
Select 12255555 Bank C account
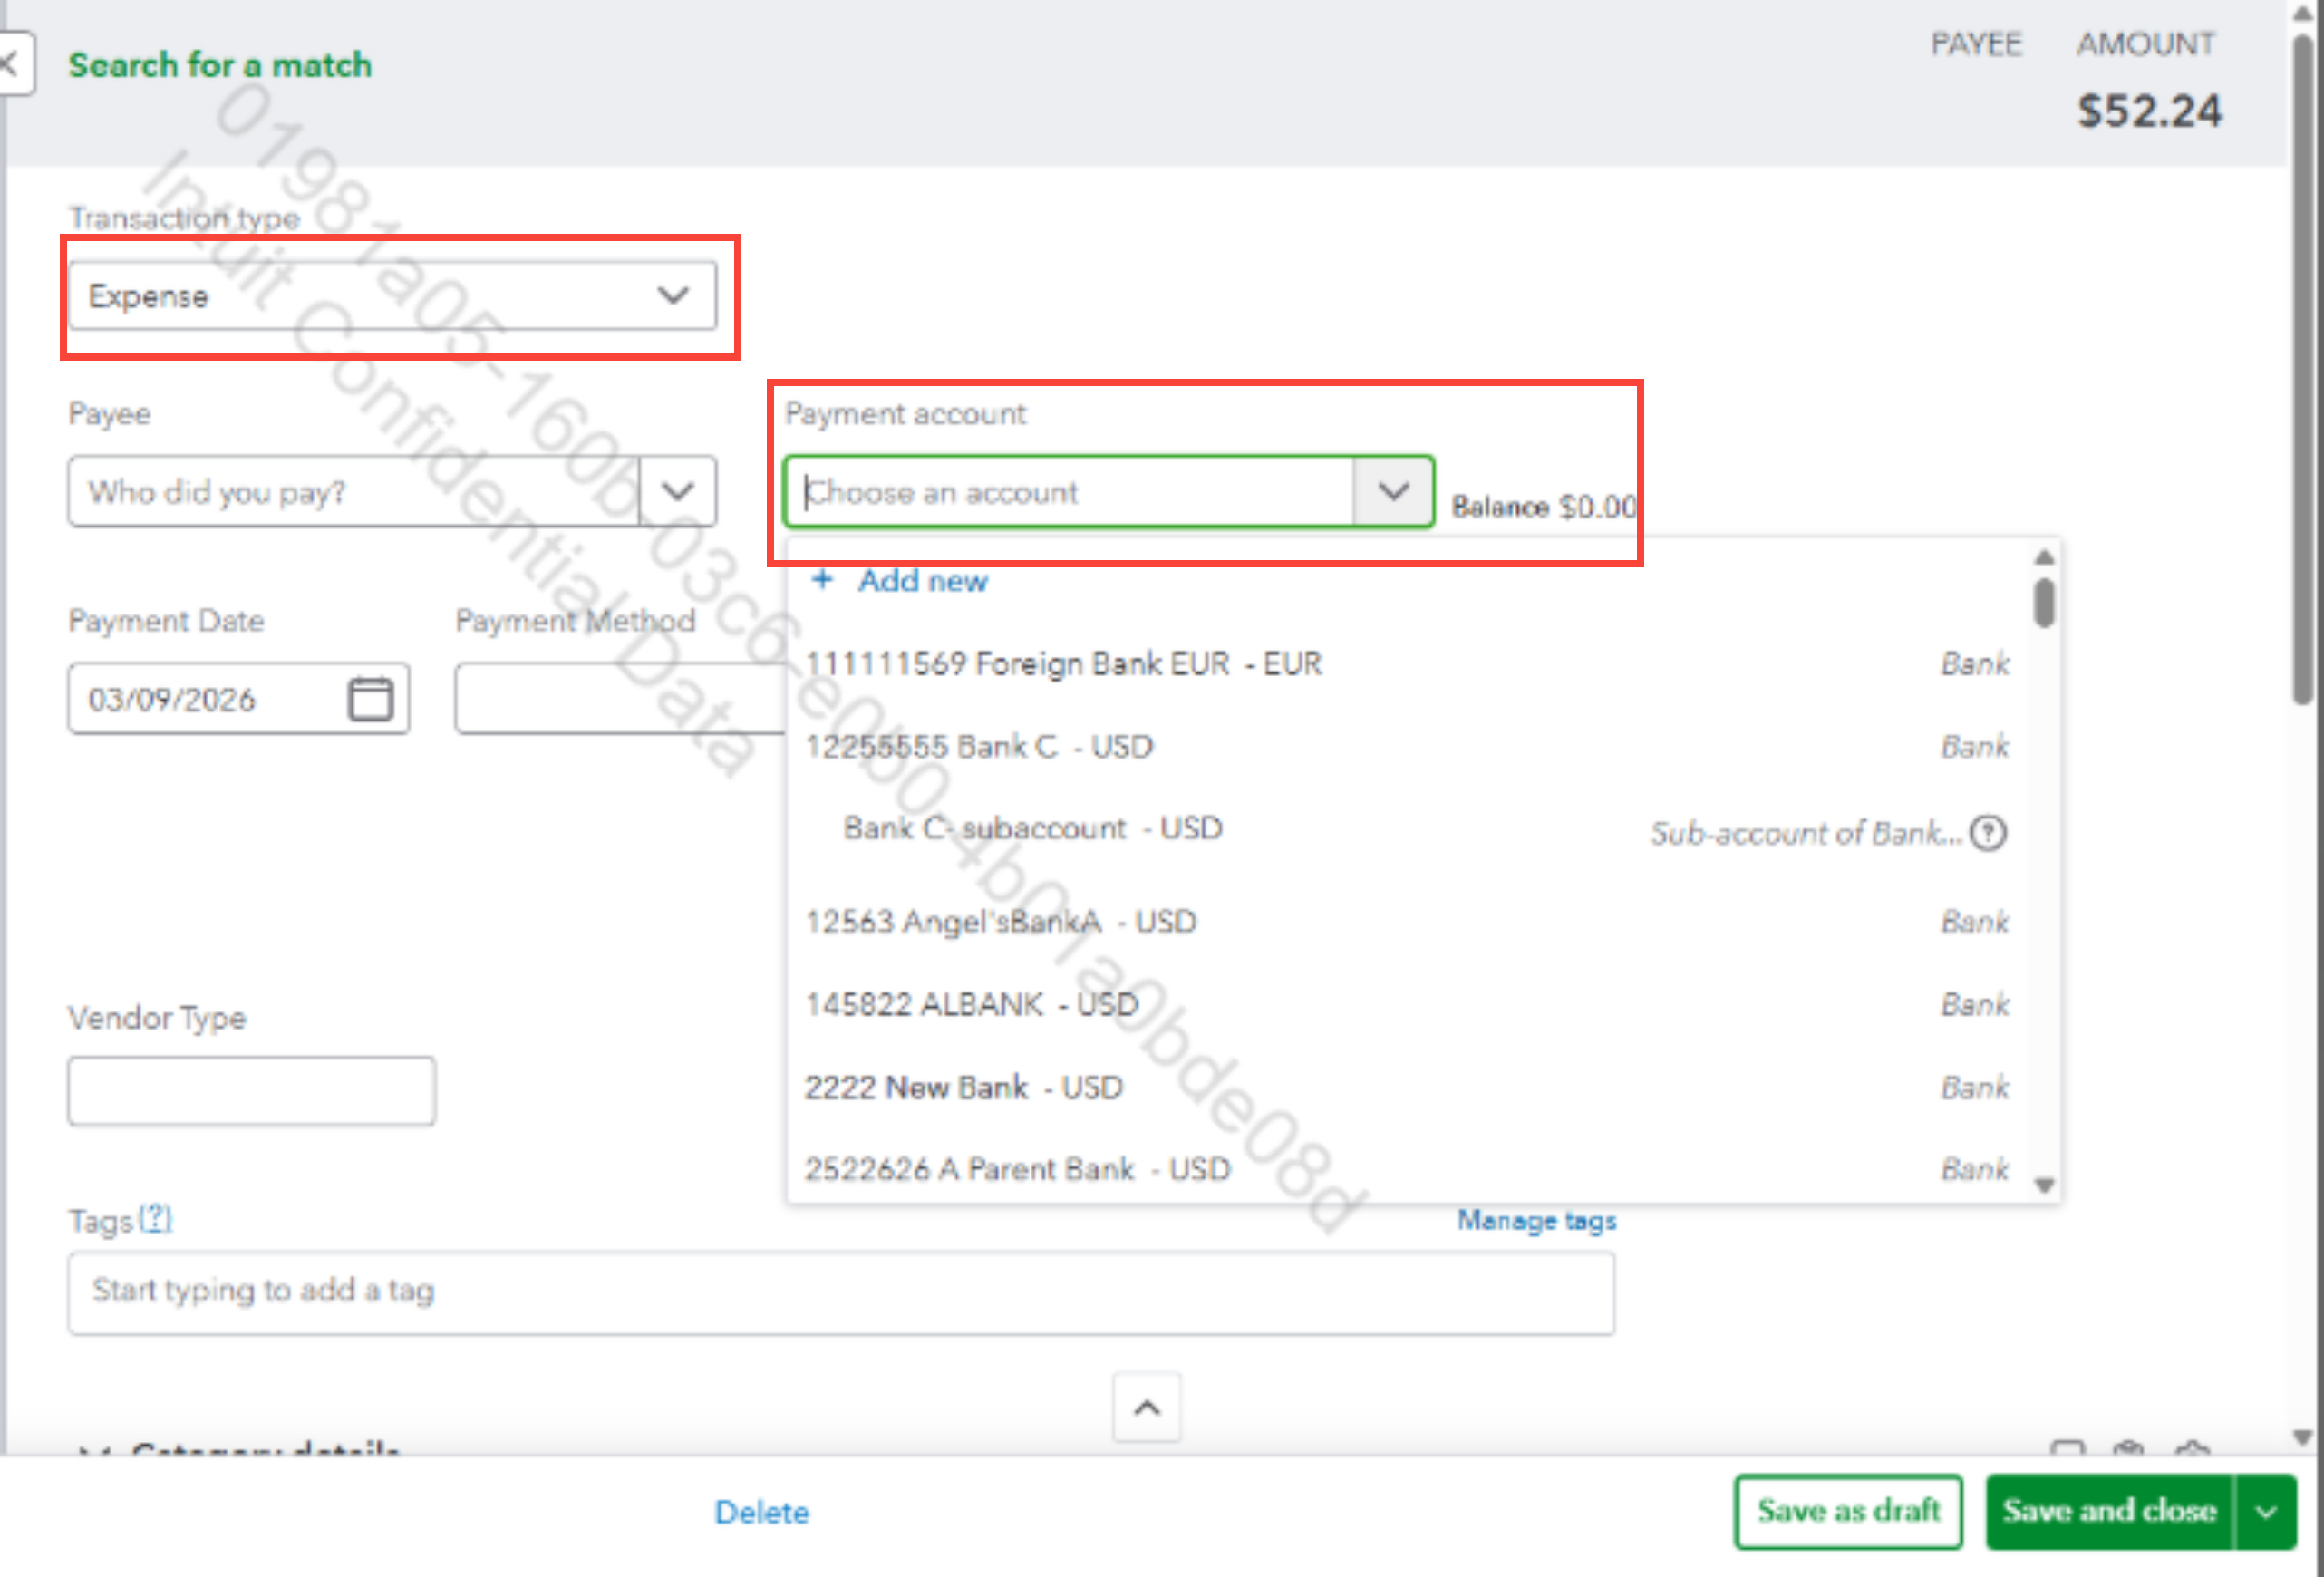coord(979,747)
